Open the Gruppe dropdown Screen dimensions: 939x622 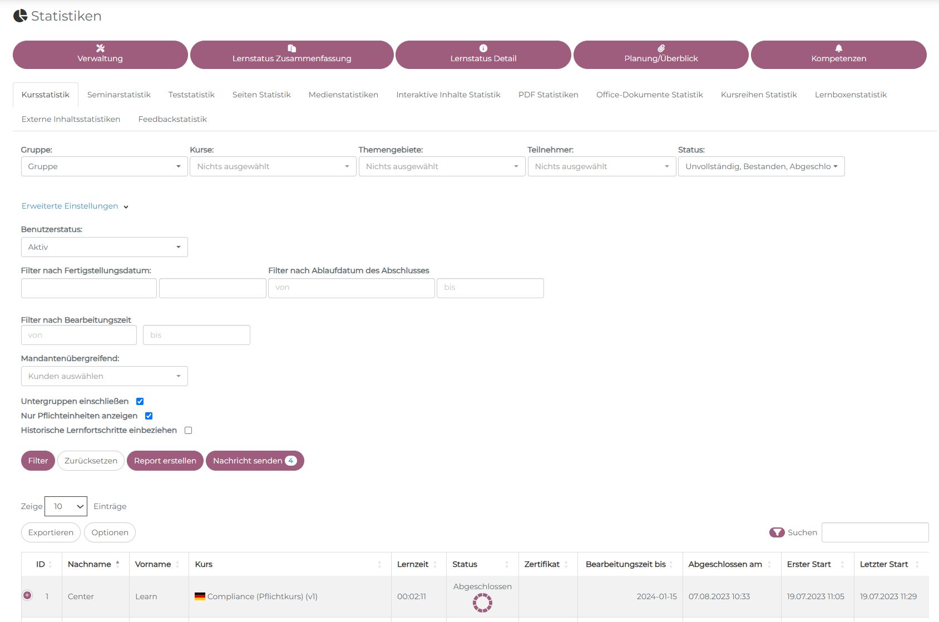pyautogui.click(x=105, y=166)
